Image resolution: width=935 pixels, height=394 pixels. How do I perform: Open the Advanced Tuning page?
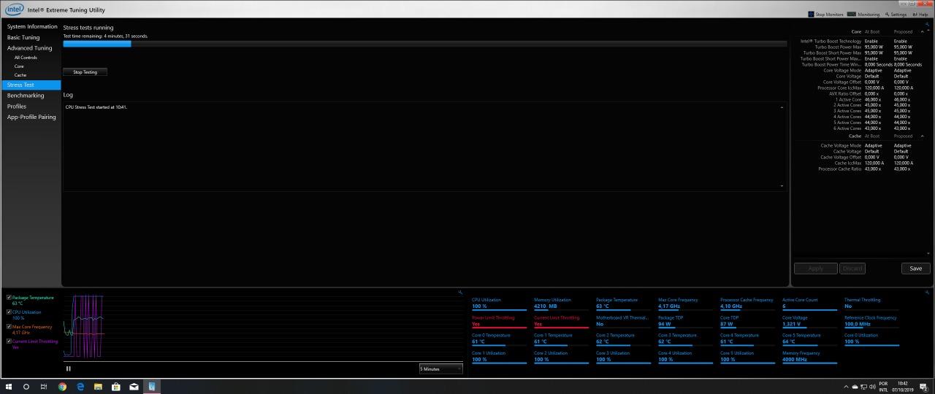coord(29,48)
